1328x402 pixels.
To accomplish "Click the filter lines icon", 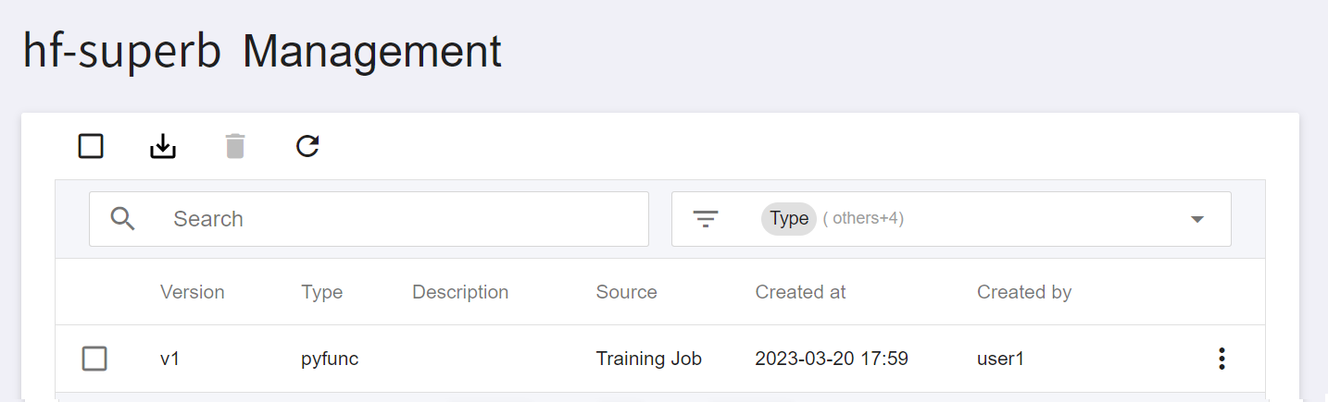I will [x=706, y=219].
